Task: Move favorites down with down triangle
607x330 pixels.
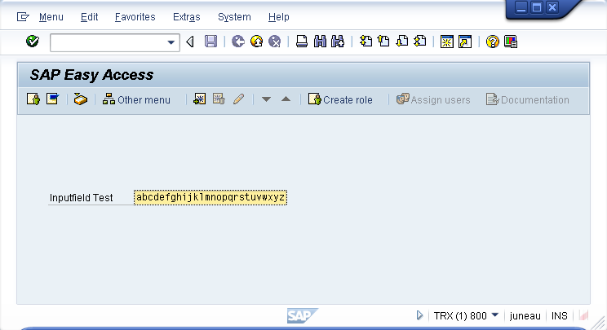Action: tap(266, 99)
